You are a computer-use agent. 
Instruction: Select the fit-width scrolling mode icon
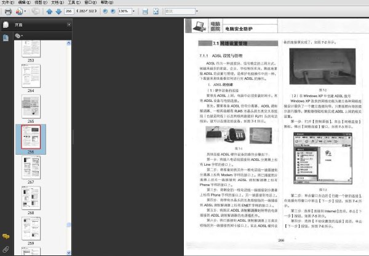click(x=145, y=11)
